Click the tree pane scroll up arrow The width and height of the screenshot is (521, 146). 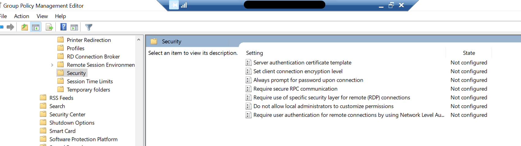(x=139, y=39)
